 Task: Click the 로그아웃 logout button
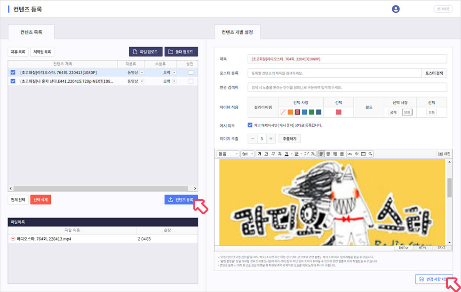click(x=443, y=9)
